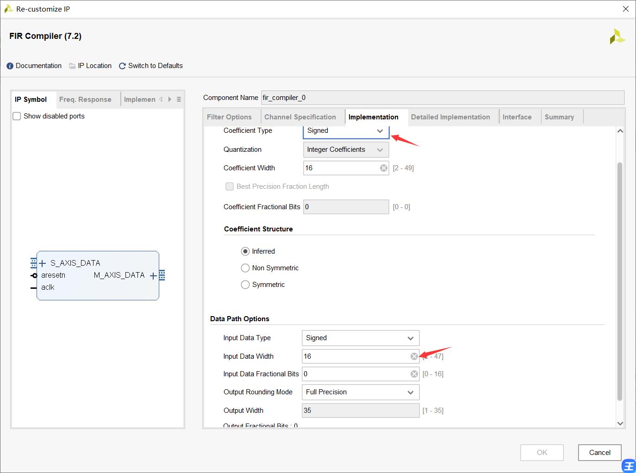The height and width of the screenshot is (473, 636).
Task: Click the Xilinx logo in the header
Action: point(617,37)
